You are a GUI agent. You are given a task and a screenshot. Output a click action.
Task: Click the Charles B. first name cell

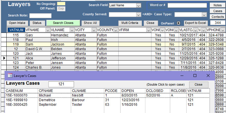click(38, 67)
